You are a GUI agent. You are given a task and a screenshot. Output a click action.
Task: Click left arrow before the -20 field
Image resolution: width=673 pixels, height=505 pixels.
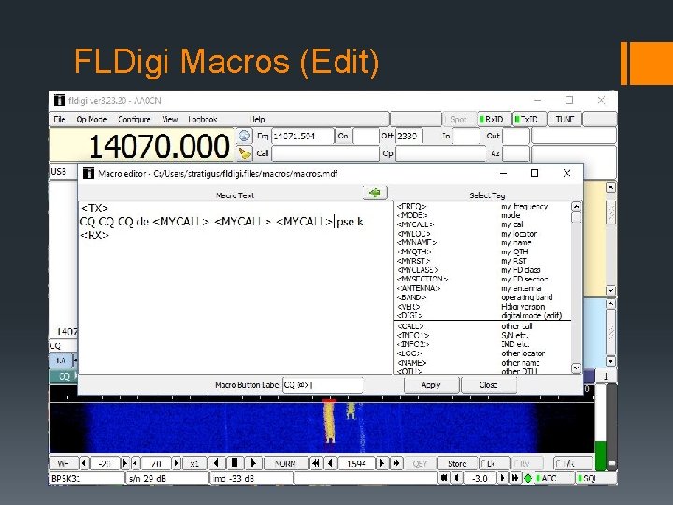click(84, 463)
